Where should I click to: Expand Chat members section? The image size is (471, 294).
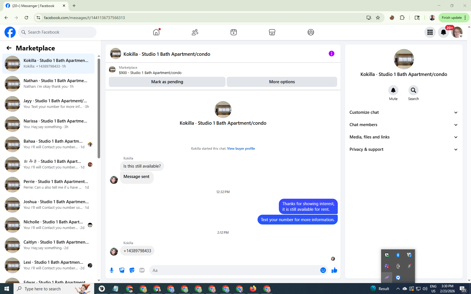[x=404, y=125]
